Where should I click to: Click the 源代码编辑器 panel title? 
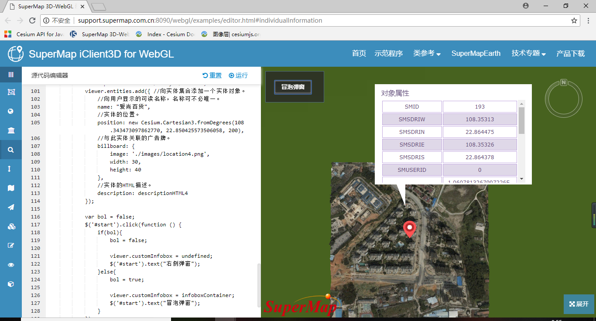[x=50, y=75]
